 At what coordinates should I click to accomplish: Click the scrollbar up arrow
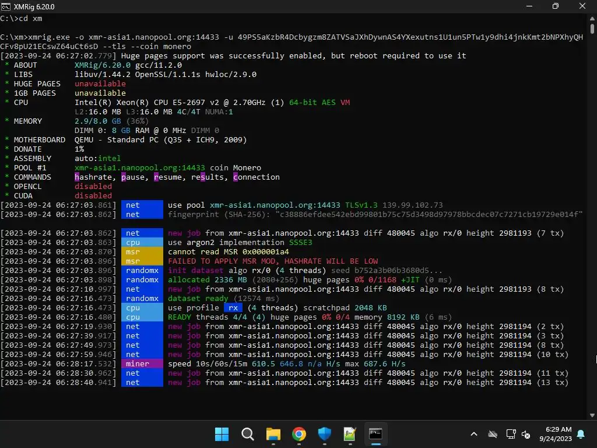coord(592,18)
